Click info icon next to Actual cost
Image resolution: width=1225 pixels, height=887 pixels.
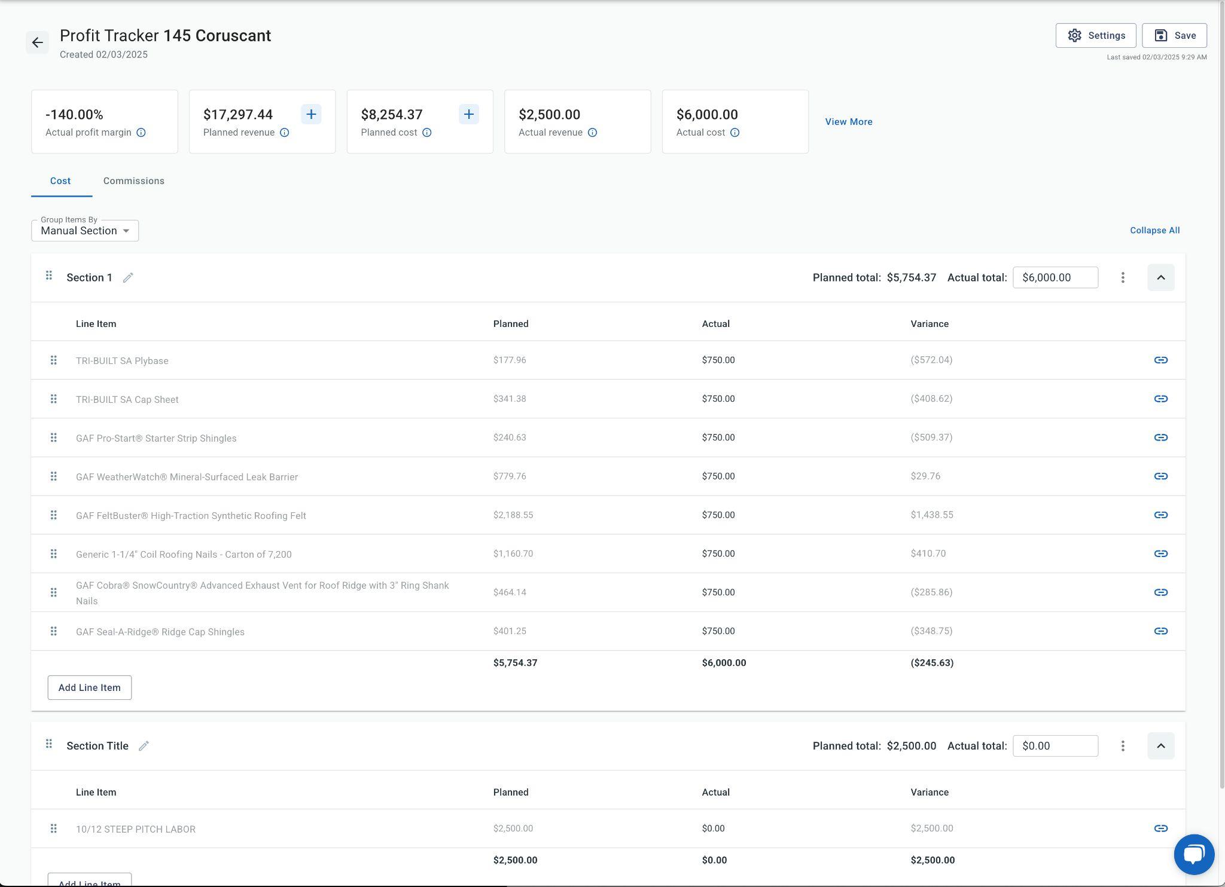point(735,133)
